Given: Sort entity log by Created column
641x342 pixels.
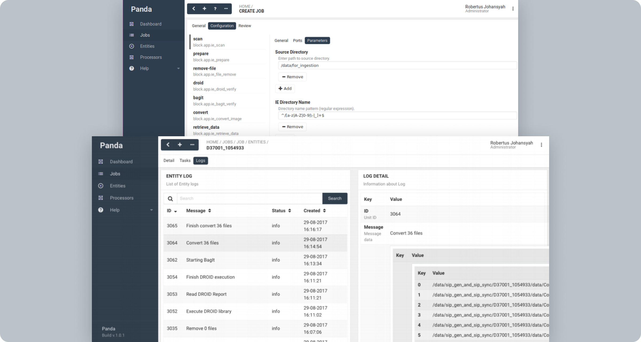Looking at the screenshot, I should click(315, 211).
